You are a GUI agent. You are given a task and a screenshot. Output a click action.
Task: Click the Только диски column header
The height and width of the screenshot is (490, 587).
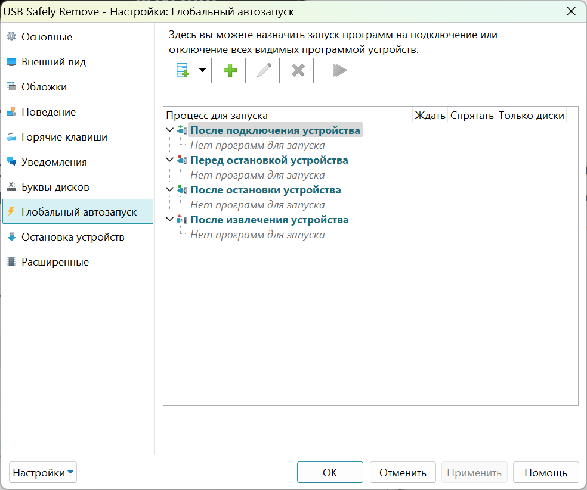(531, 116)
